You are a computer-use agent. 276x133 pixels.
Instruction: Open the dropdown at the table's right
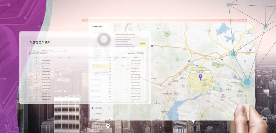(x=132, y=54)
